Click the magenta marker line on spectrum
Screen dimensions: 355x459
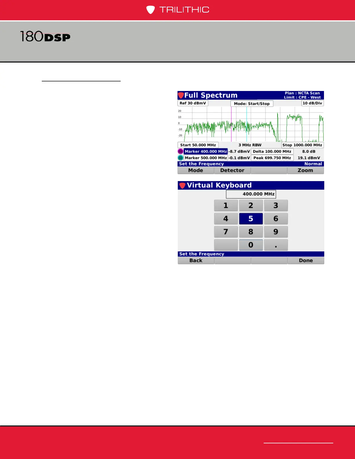[x=231, y=124]
